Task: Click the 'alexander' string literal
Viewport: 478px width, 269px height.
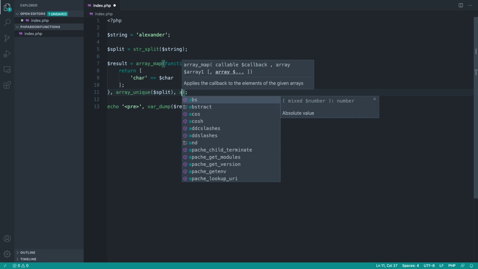Action: click(x=152, y=35)
